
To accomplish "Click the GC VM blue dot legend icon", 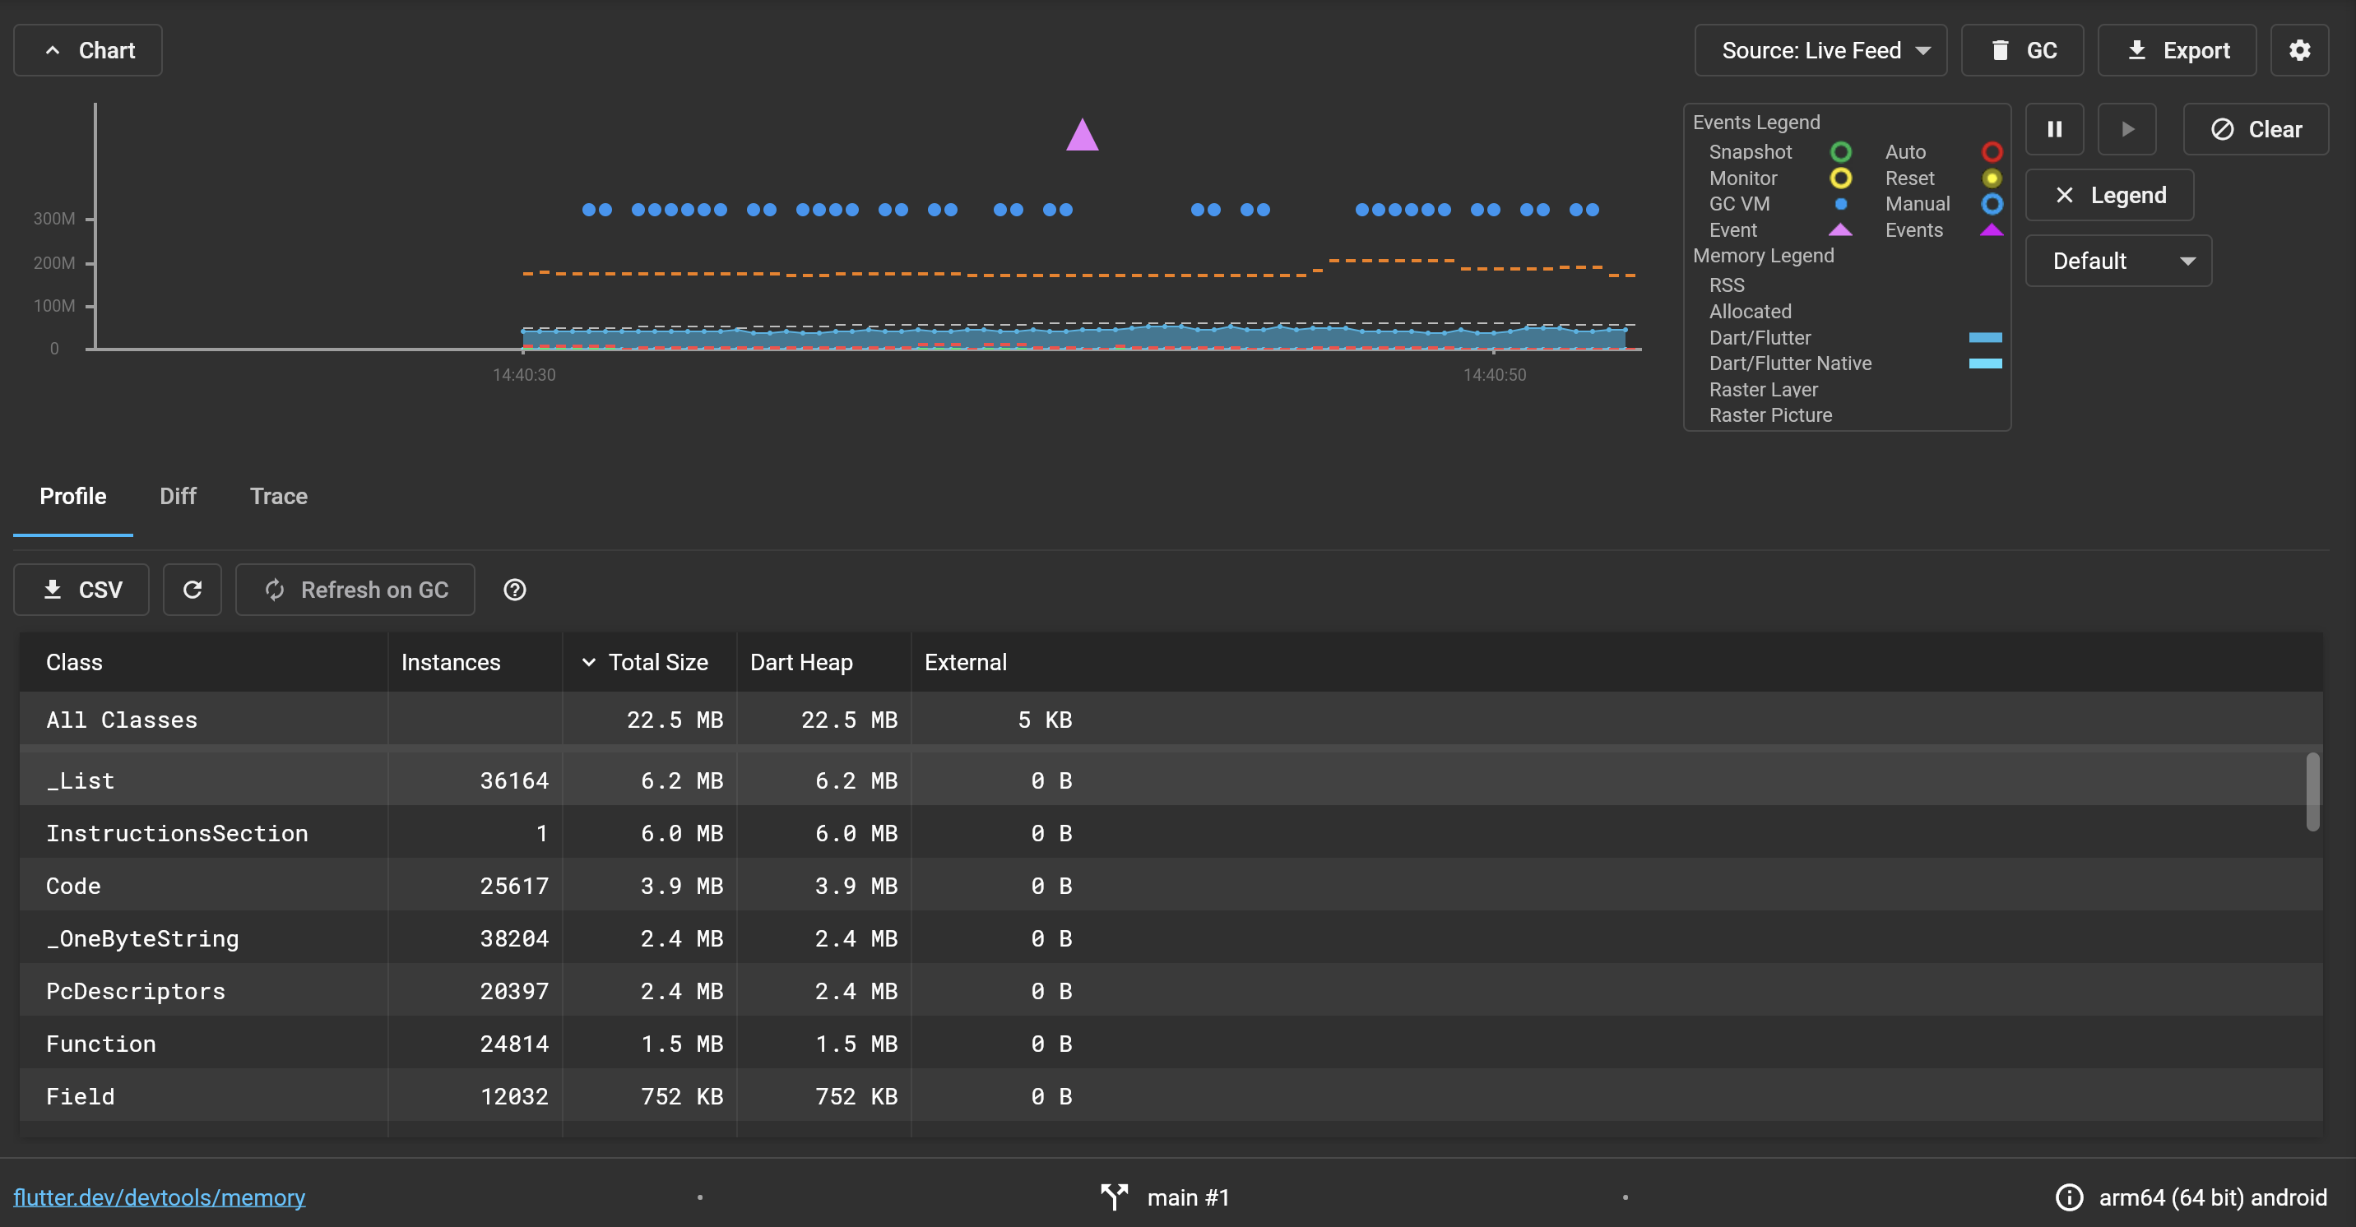I will tap(1840, 203).
